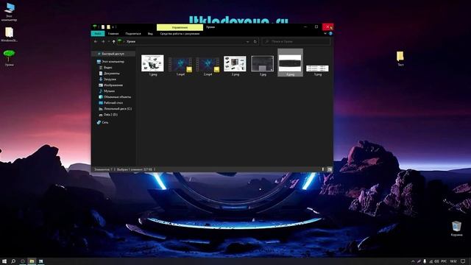Image resolution: width=471 pixels, height=265 pixels.
Task: Select Этот компьютер in the sidebar
Action: [113, 62]
